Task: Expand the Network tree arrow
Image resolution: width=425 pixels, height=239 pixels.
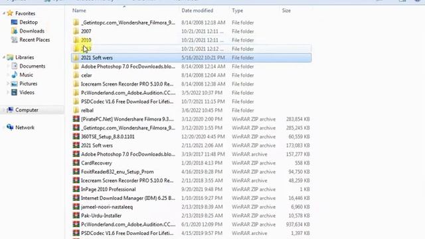Action: pyautogui.click(x=4, y=127)
